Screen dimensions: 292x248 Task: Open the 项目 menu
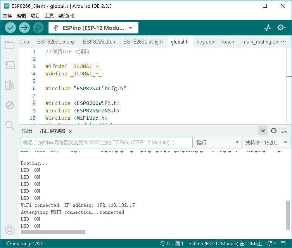[x=35, y=16]
